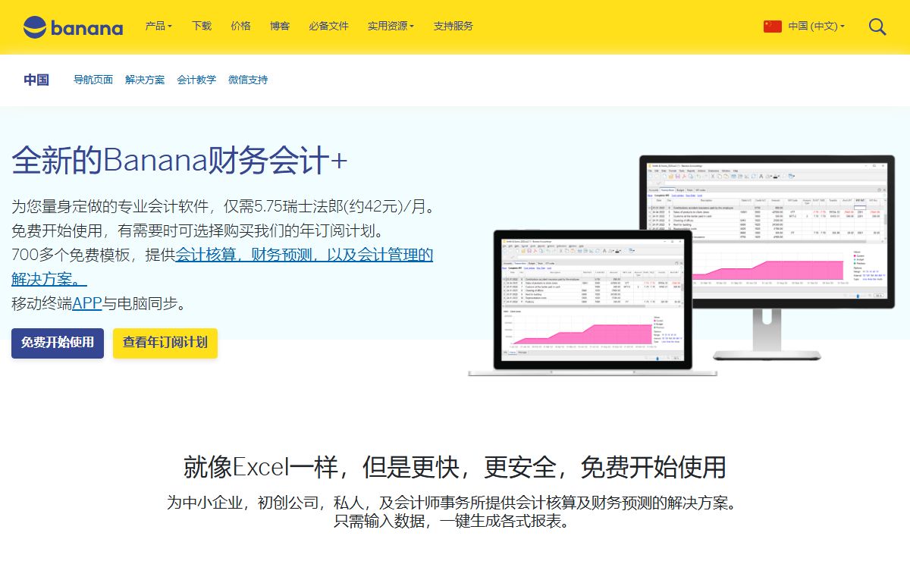Open the 必备文件 page
Screen dimensions: 910x561
(328, 26)
